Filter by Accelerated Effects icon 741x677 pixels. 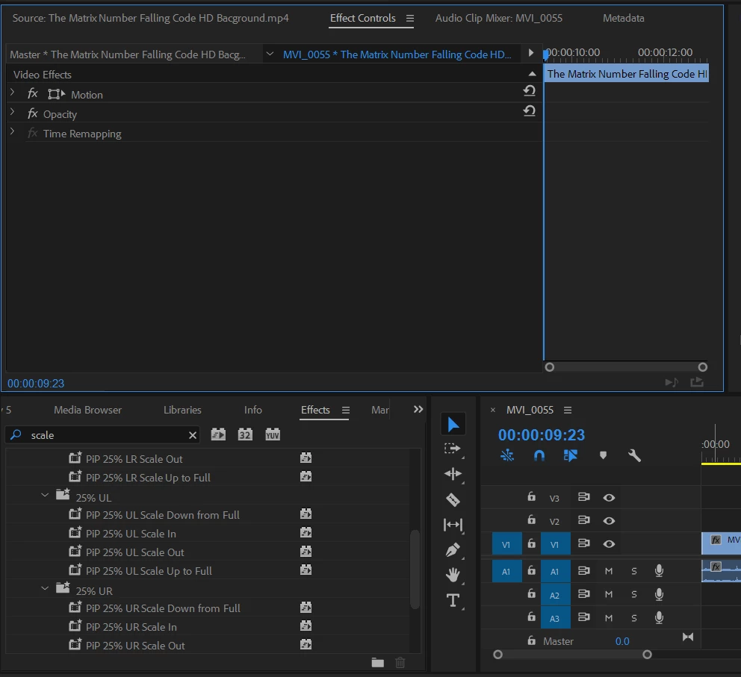218,434
